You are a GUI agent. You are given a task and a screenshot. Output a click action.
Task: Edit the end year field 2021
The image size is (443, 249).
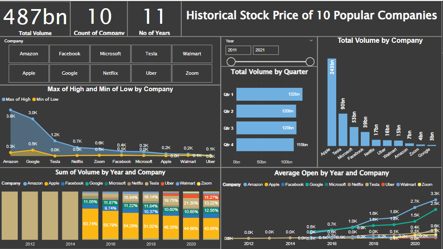click(266, 50)
